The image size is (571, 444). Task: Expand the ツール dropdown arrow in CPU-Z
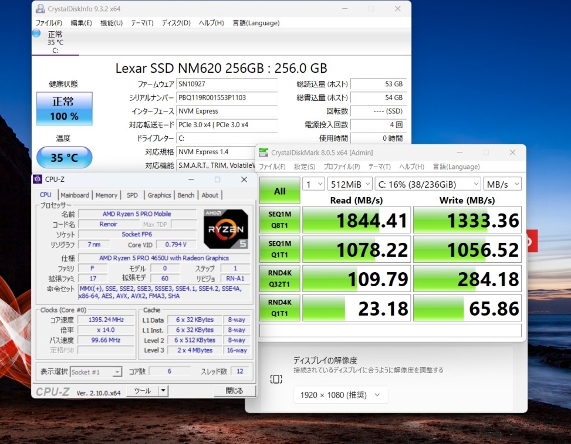pyautogui.click(x=163, y=391)
